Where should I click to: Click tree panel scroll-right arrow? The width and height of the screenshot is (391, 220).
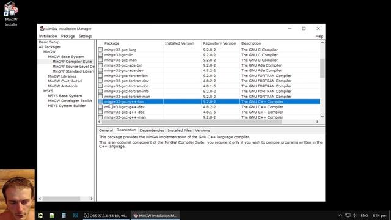[92, 199]
